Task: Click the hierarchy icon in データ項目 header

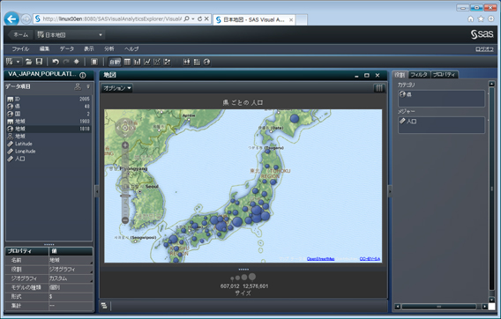Action: (78, 86)
